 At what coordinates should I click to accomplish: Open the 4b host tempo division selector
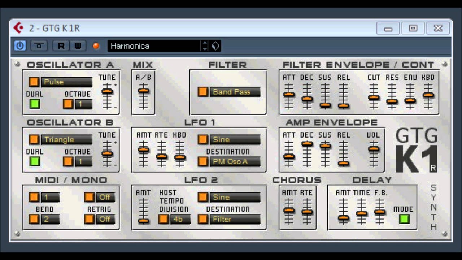point(180,219)
